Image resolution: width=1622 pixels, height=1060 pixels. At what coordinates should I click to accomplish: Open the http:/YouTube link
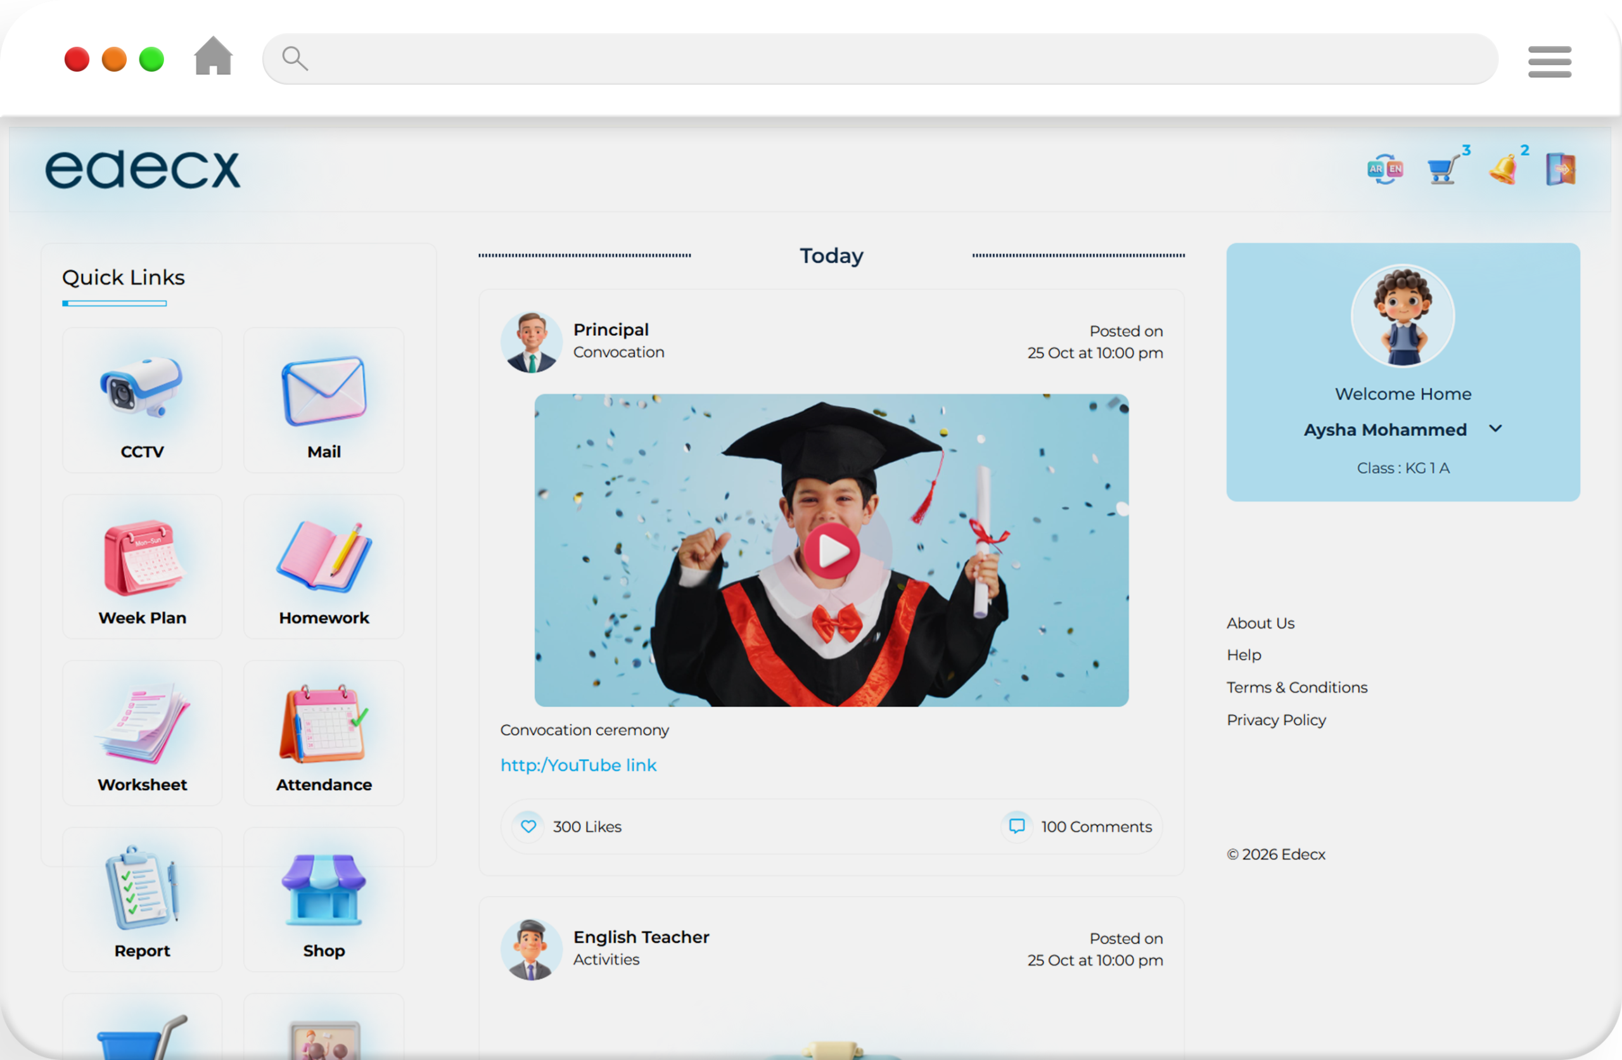pos(578,765)
